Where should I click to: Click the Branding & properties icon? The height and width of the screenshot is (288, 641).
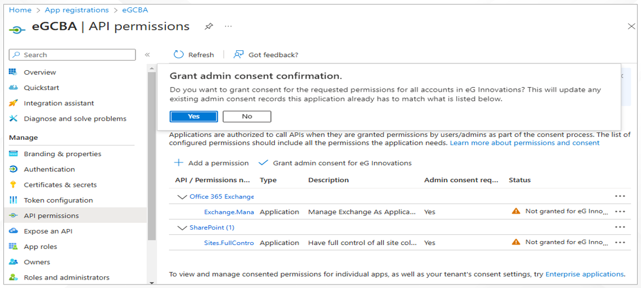click(x=13, y=154)
